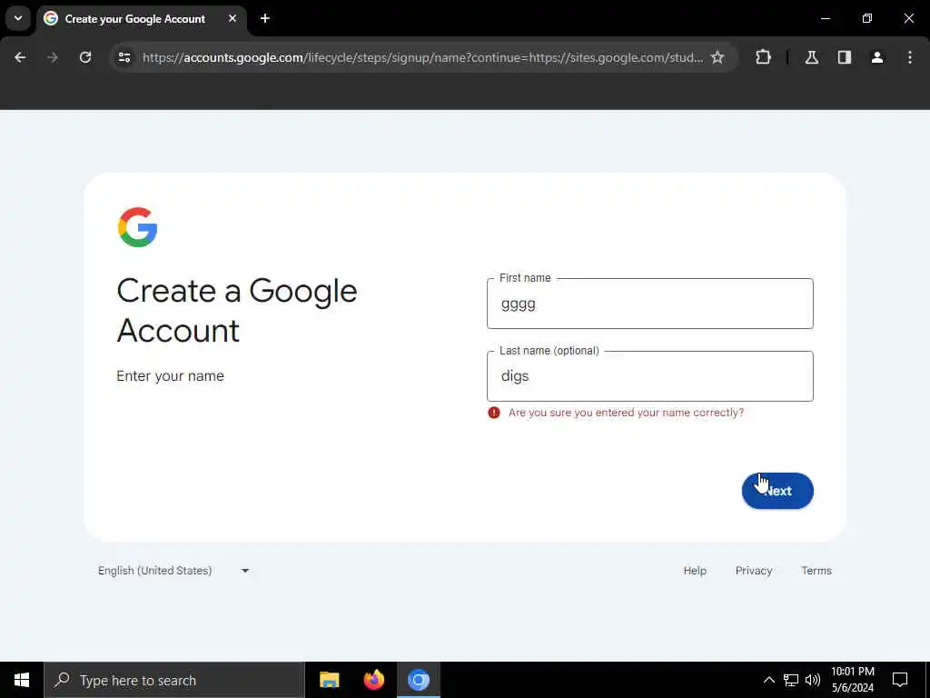
Task: Click the Google logo on the form
Action: click(x=138, y=226)
